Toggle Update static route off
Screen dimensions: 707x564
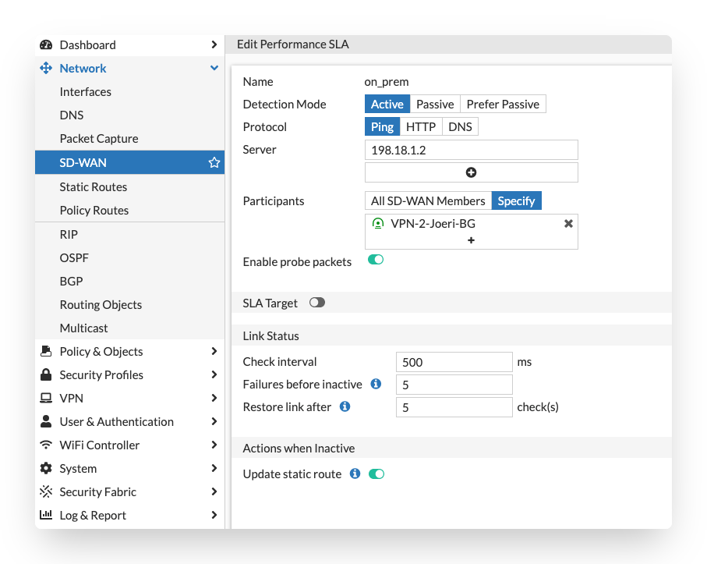(376, 474)
